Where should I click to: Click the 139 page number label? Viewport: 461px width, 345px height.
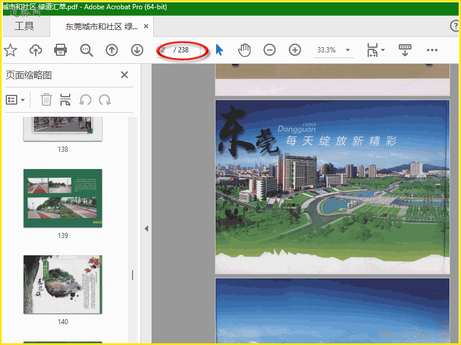pos(63,236)
